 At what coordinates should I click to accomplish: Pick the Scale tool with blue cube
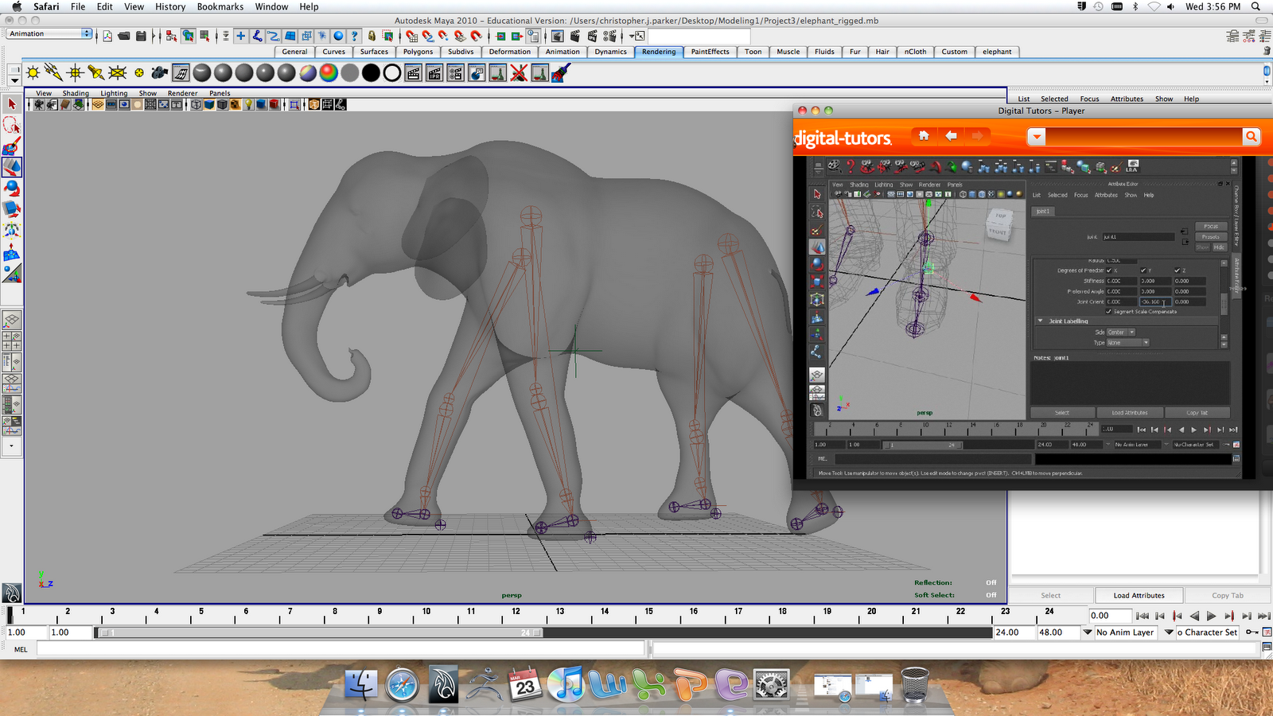pos(12,208)
